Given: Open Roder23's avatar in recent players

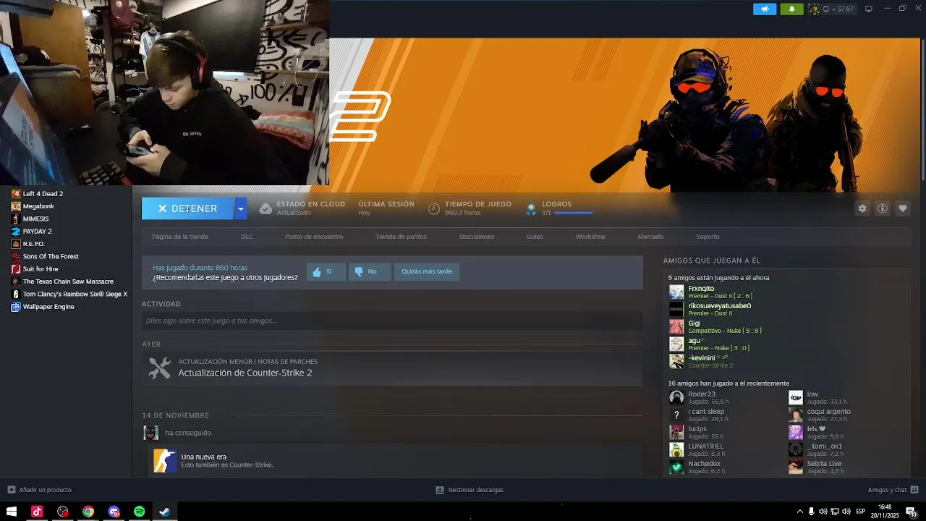Looking at the screenshot, I should coord(676,397).
